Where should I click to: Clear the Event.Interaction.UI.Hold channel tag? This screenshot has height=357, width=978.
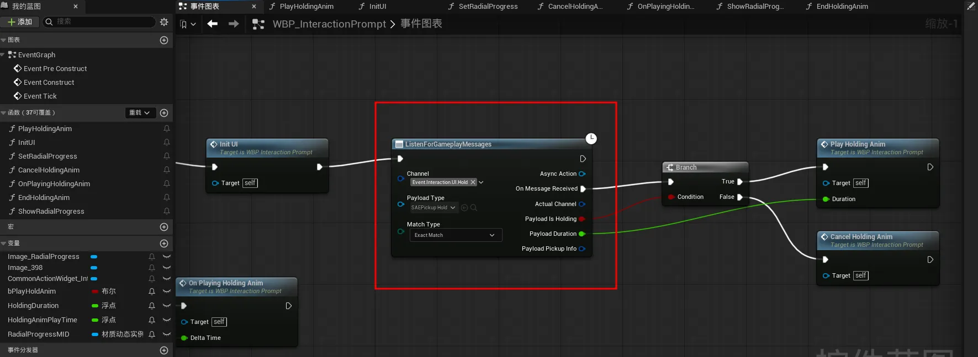(x=473, y=182)
